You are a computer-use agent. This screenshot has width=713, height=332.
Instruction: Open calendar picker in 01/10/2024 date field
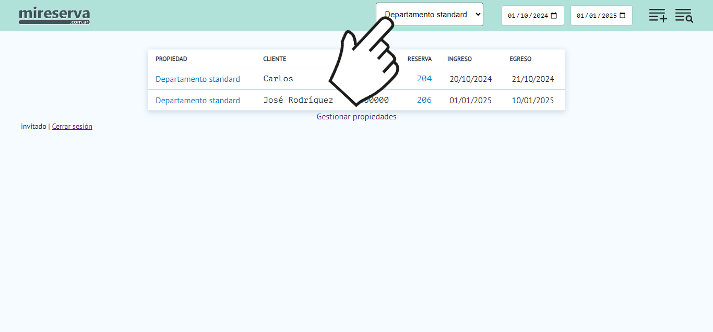coord(554,16)
